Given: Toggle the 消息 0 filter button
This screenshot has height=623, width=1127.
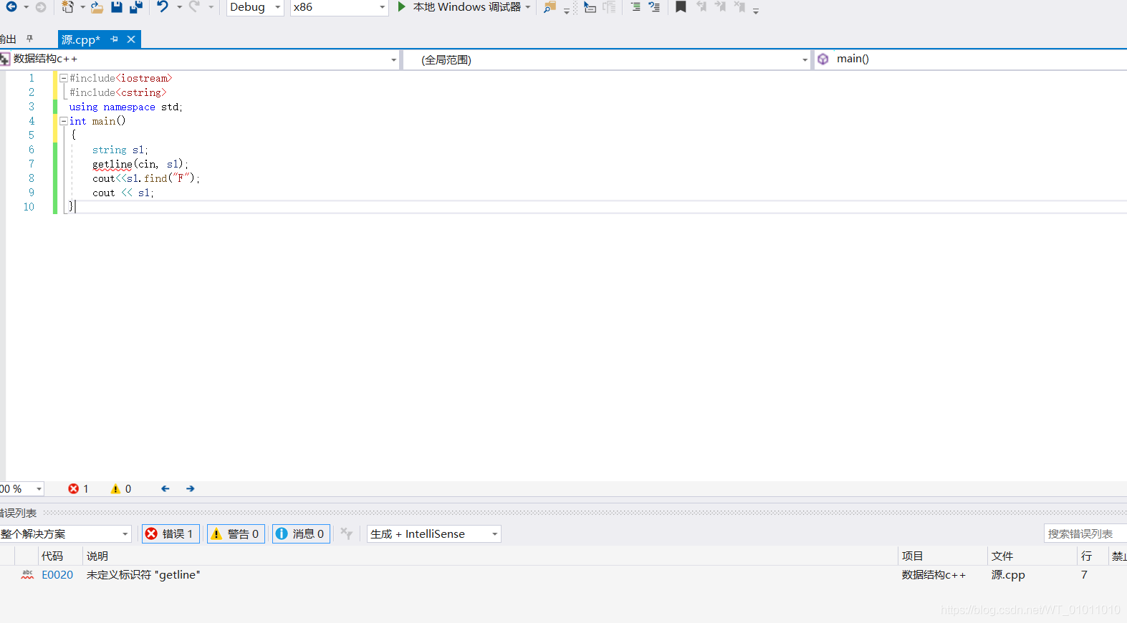Looking at the screenshot, I should click(x=301, y=533).
